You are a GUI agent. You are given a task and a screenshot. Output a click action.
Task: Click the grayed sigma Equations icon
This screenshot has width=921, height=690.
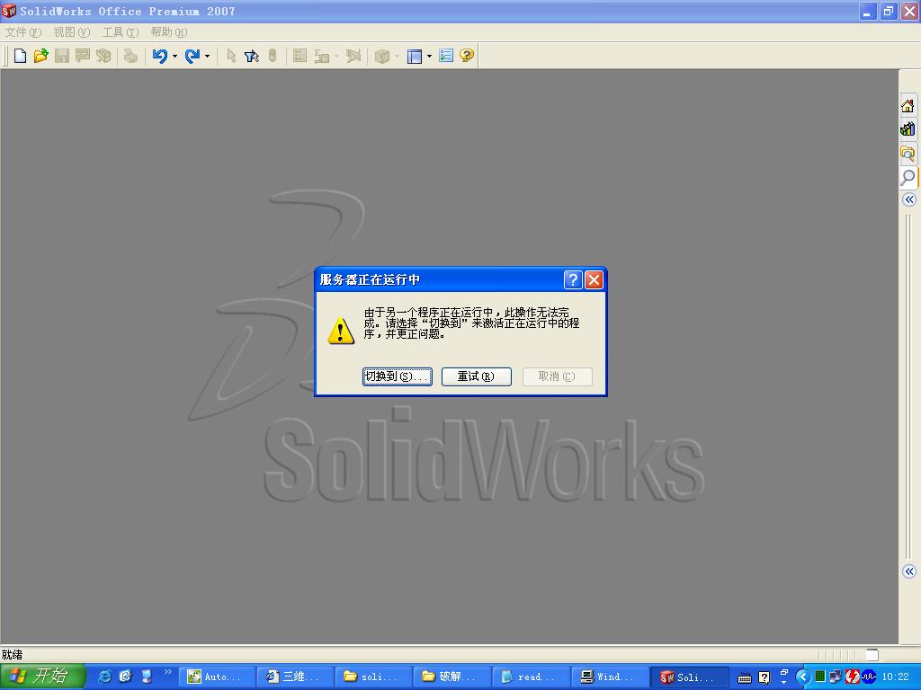tap(321, 56)
